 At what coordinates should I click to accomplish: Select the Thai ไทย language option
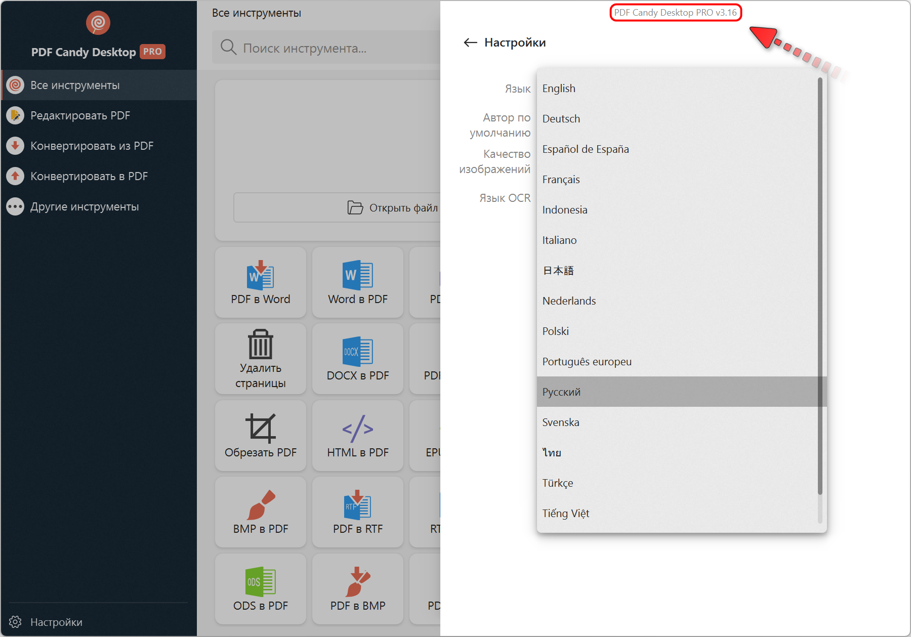point(677,452)
